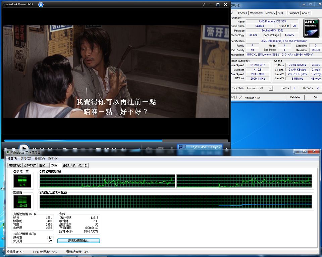
Task: Click the Code Name value Callisto
Action: point(260,26)
